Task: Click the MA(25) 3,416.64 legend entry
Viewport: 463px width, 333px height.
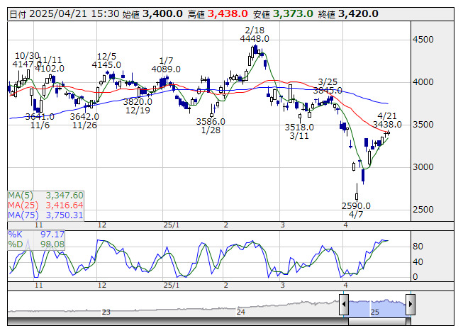Action: (x=45, y=205)
